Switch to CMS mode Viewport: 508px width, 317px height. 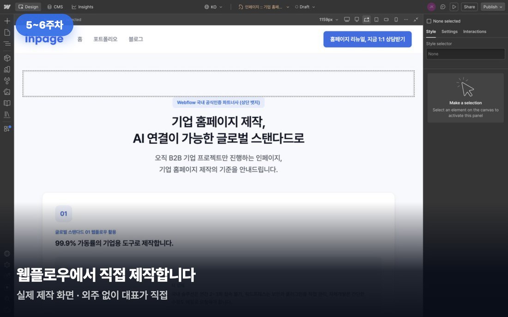(x=55, y=7)
